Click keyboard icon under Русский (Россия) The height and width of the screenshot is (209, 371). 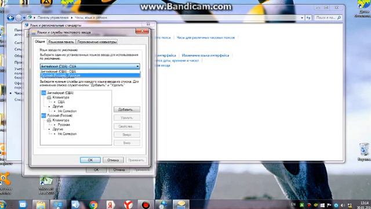point(49,120)
